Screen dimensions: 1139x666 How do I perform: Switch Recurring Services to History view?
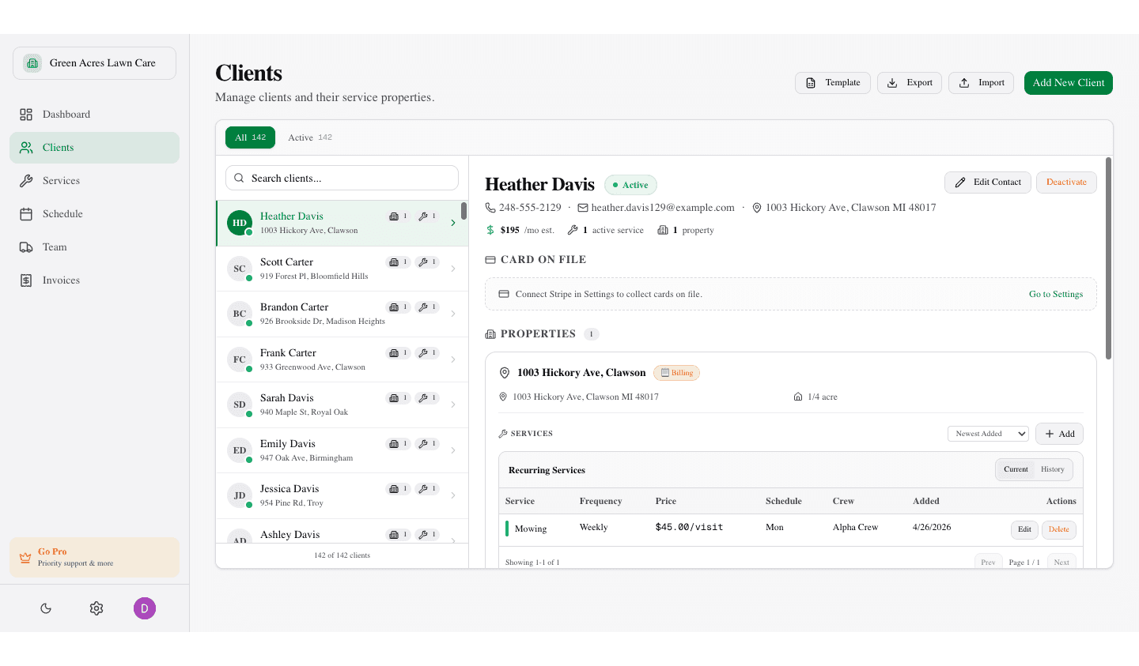pos(1052,468)
